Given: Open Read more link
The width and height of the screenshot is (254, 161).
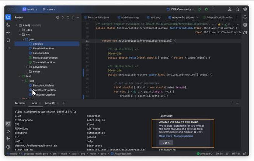Looking at the screenshot, I should pyautogui.click(x=166, y=136).
